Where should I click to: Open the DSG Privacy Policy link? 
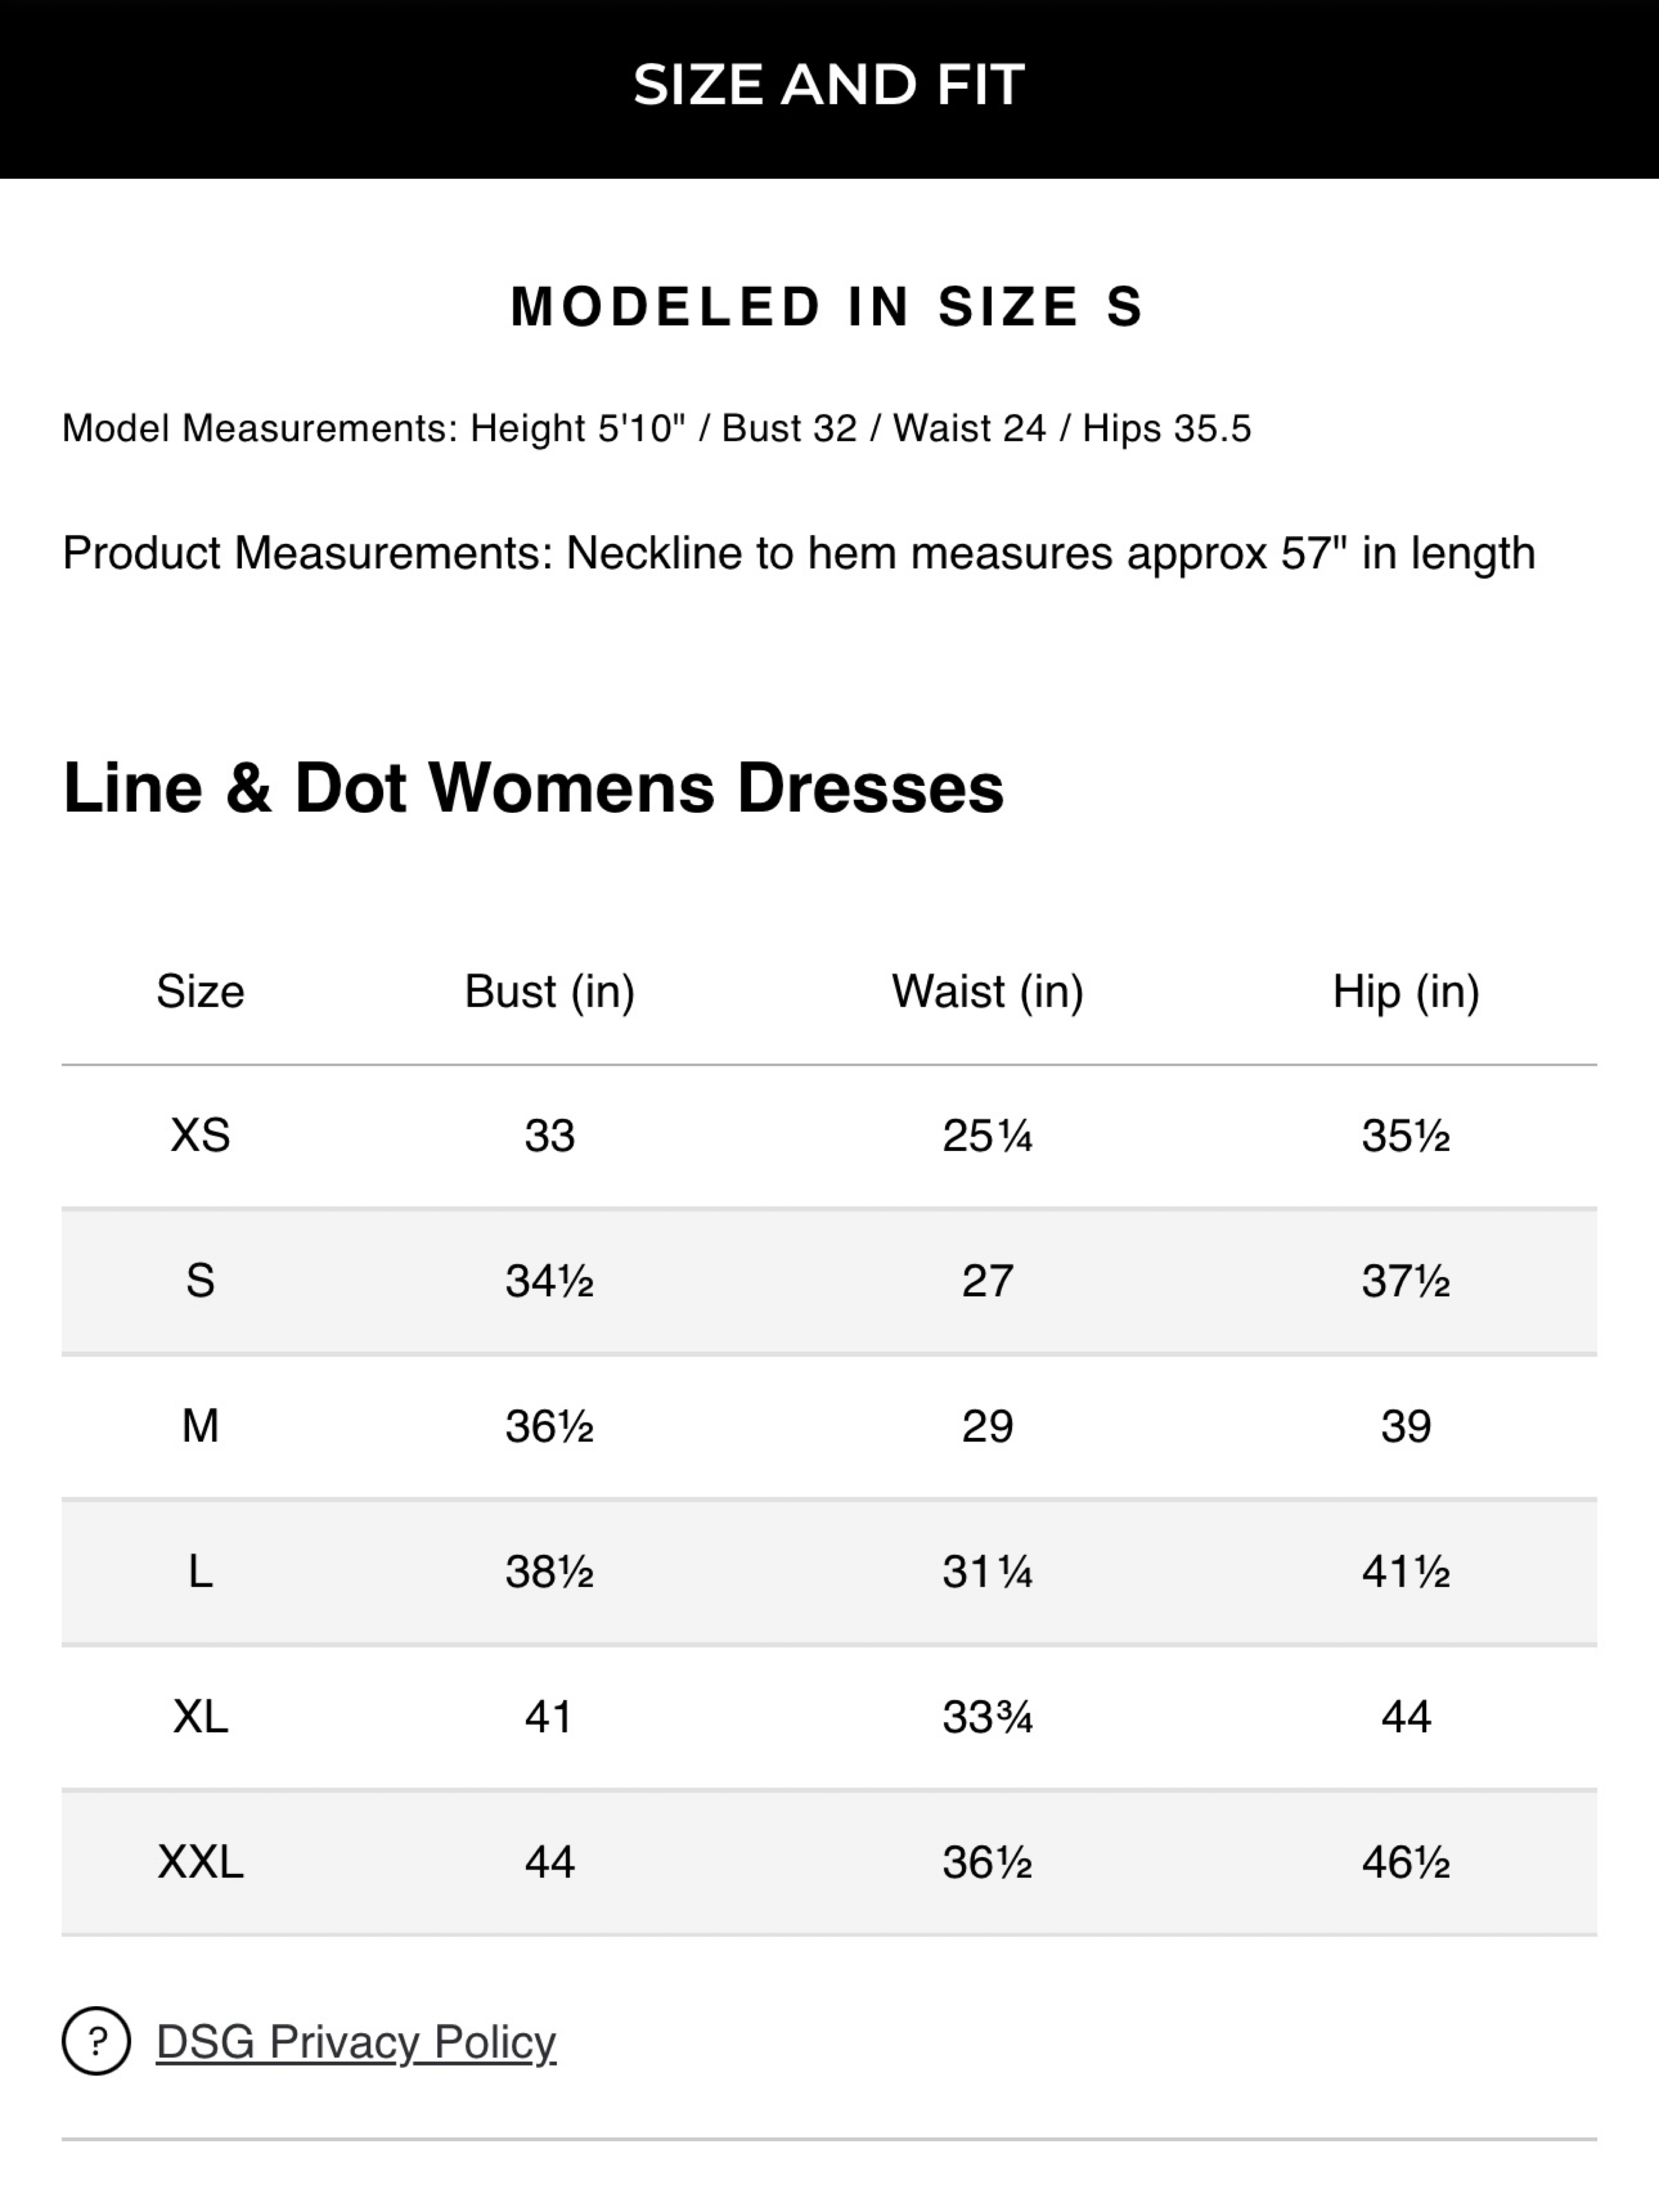(356, 2042)
